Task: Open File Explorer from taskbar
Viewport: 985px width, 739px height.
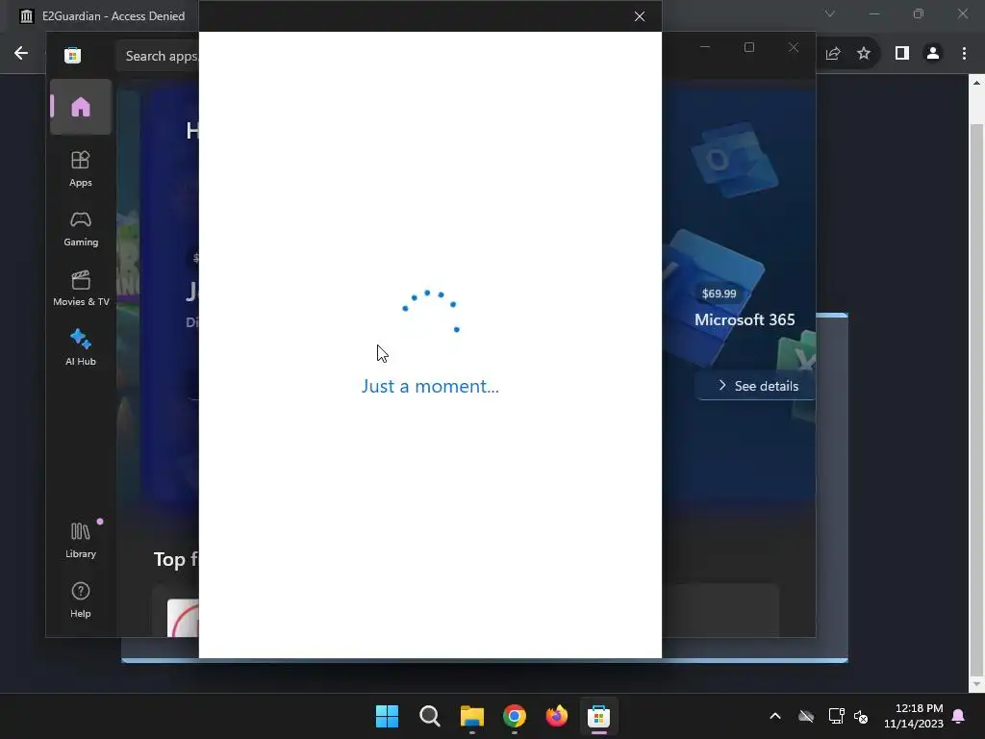Action: pos(471,716)
